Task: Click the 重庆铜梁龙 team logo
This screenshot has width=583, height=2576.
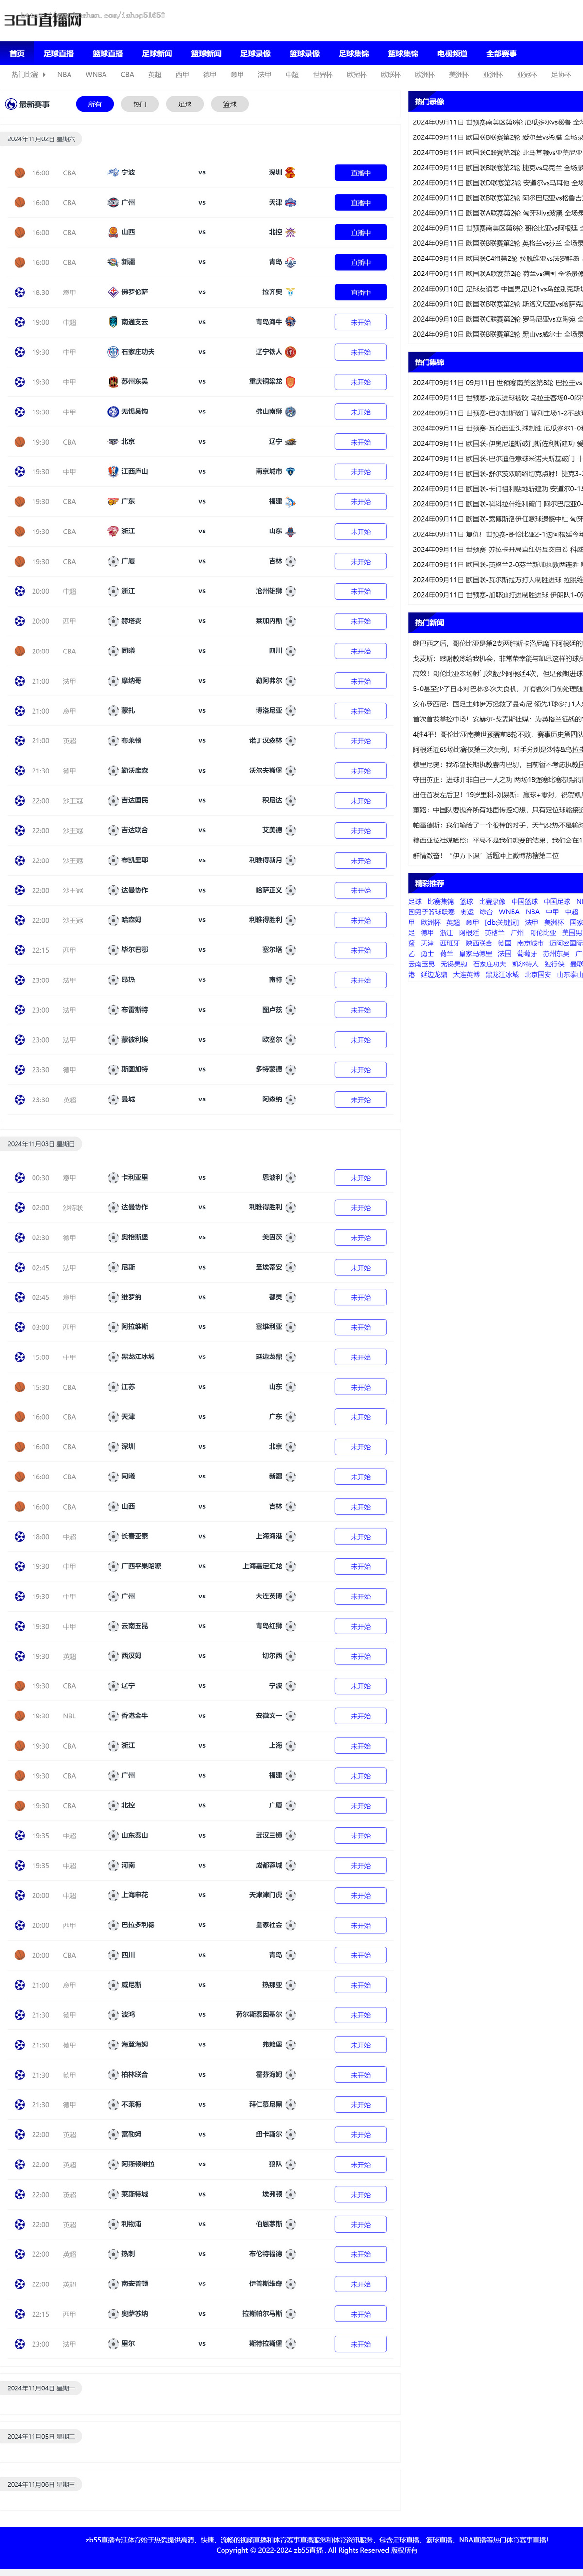Action: tap(290, 382)
